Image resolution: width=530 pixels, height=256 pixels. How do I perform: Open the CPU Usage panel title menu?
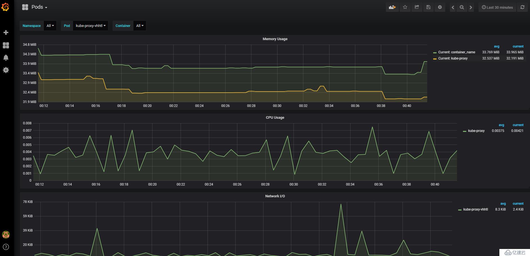[x=275, y=118]
